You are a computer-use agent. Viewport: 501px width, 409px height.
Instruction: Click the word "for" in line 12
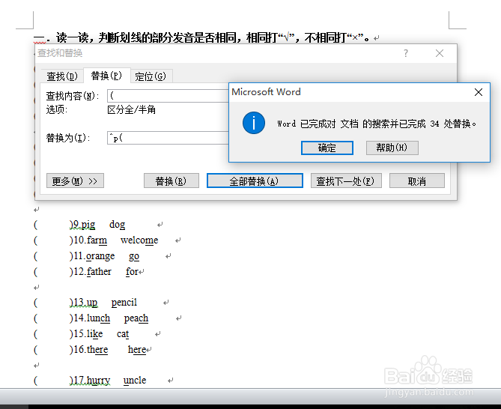pyautogui.click(x=132, y=272)
